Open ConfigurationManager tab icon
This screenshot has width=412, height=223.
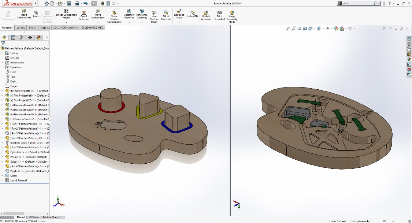tap(21, 38)
